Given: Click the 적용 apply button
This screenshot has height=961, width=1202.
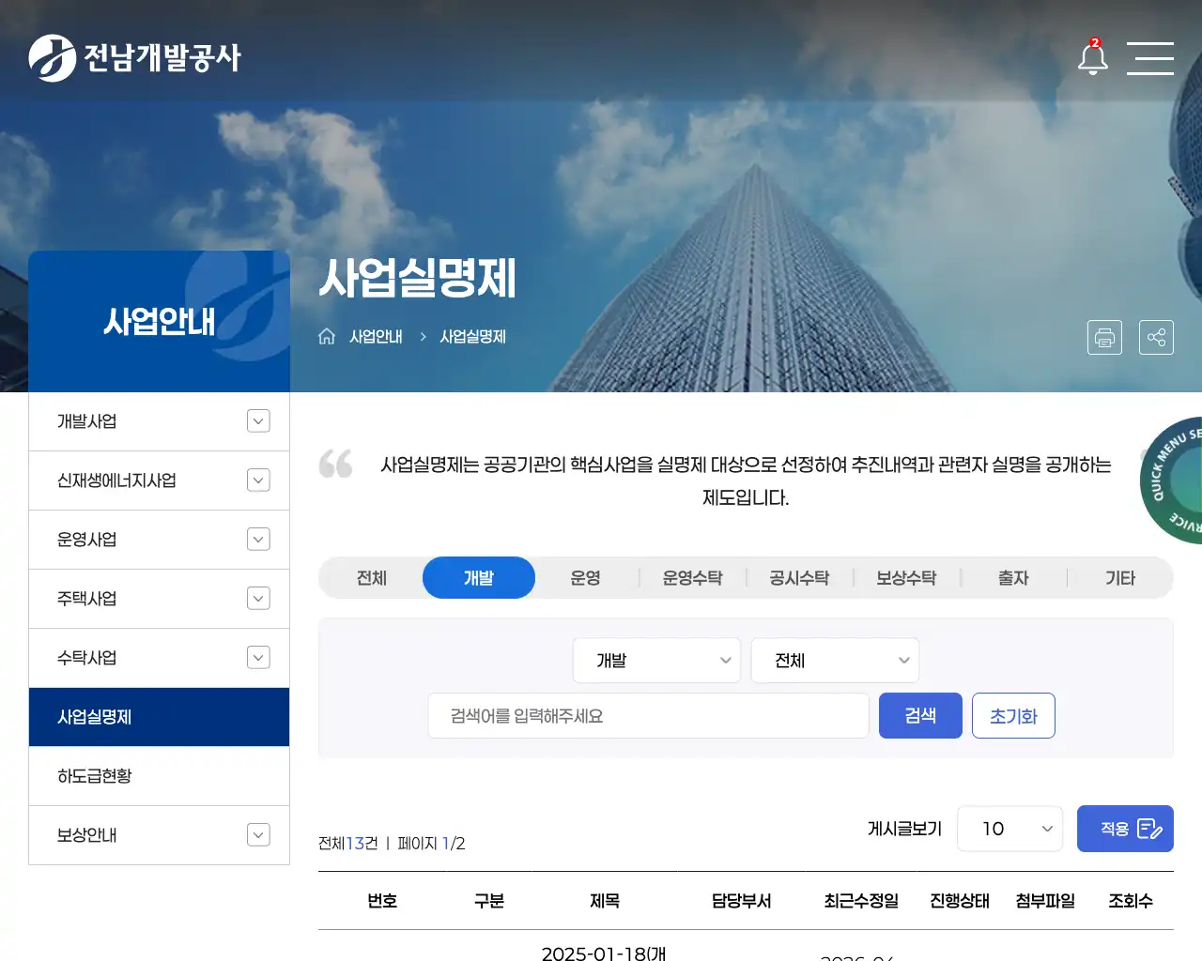Looking at the screenshot, I should (1125, 829).
